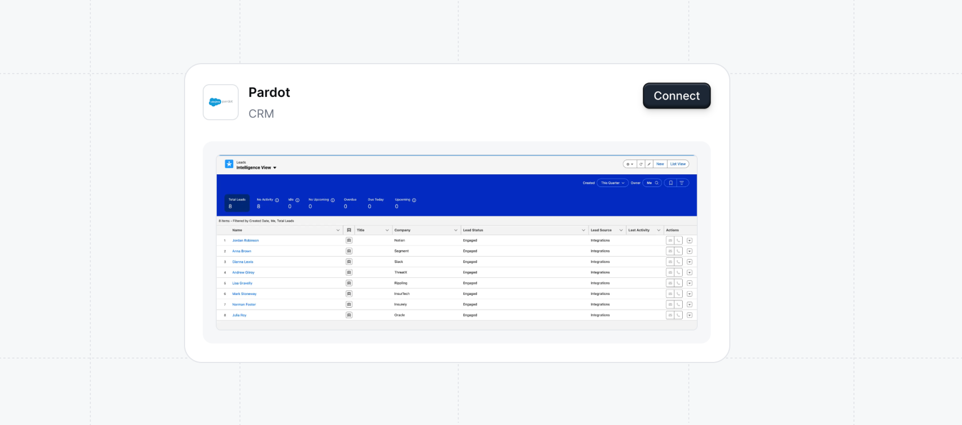Open Andrew Gilroy lead link

click(243, 272)
